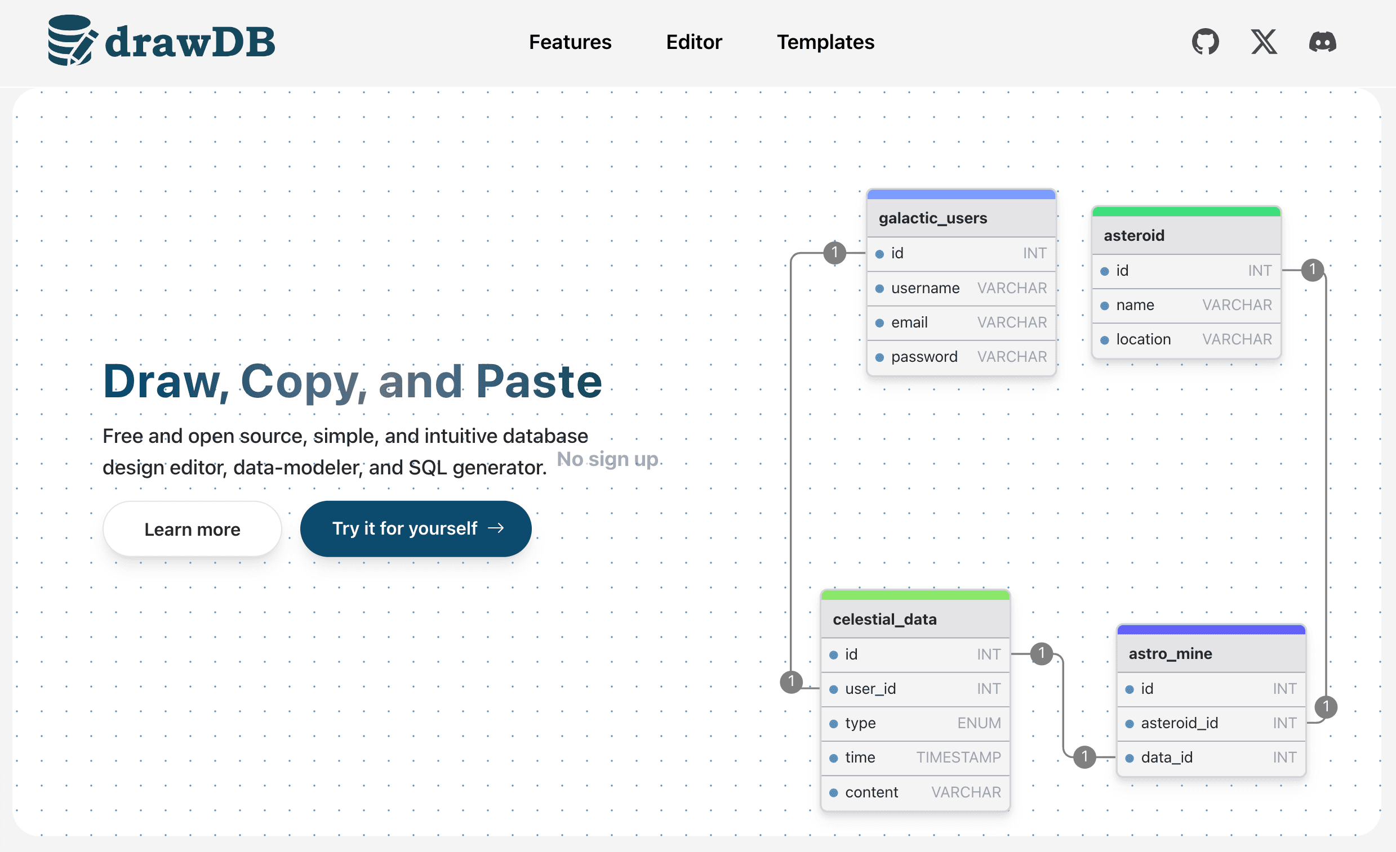Image resolution: width=1396 pixels, height=852 pixels.
Task: Click cardinality marker beside galactic_users id
Action: [x=834, y=253]
